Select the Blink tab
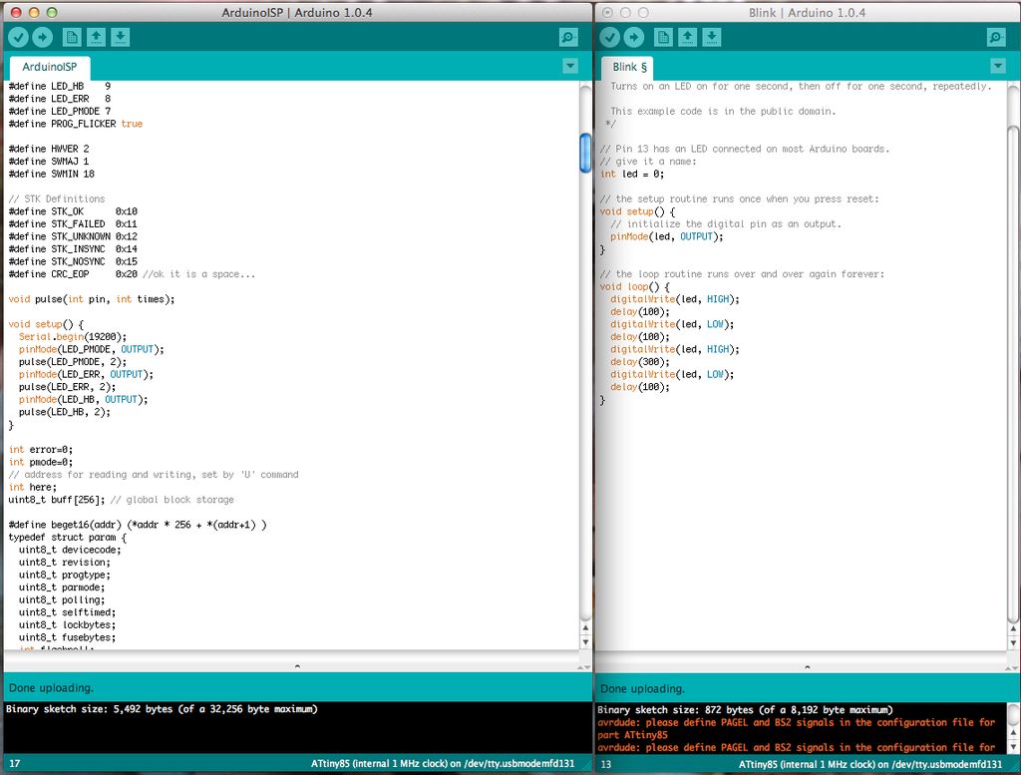The height and width of the screenshot is (775, 1021). coord(629,67)
